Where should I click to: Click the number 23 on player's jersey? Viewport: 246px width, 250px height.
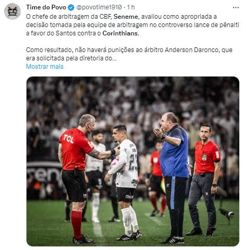point(134,162)
